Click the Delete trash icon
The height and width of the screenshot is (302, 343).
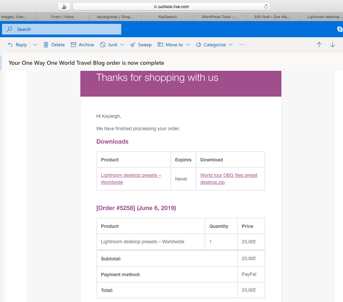(46, 45)
